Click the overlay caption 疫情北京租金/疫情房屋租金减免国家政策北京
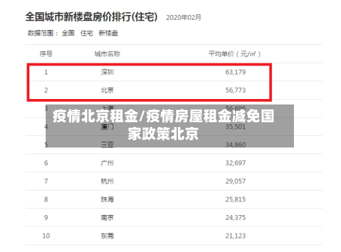The image size is (341, 252). [x=163, y=125]
